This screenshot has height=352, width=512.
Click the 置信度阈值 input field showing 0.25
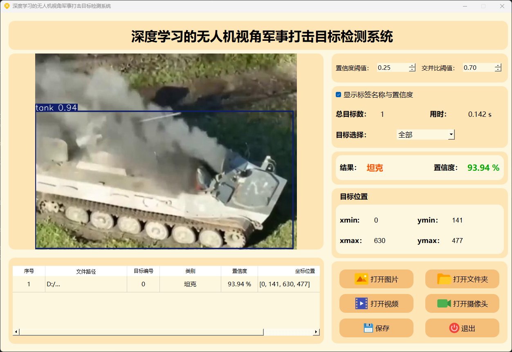[x=393, y=68]
